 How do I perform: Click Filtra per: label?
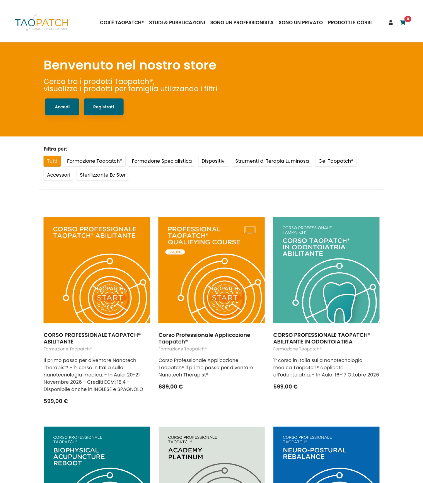click(55, 149)
